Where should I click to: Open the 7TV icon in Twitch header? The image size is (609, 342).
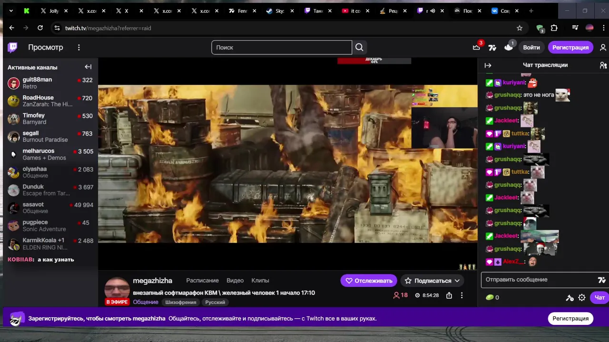[x=492, y=47]
